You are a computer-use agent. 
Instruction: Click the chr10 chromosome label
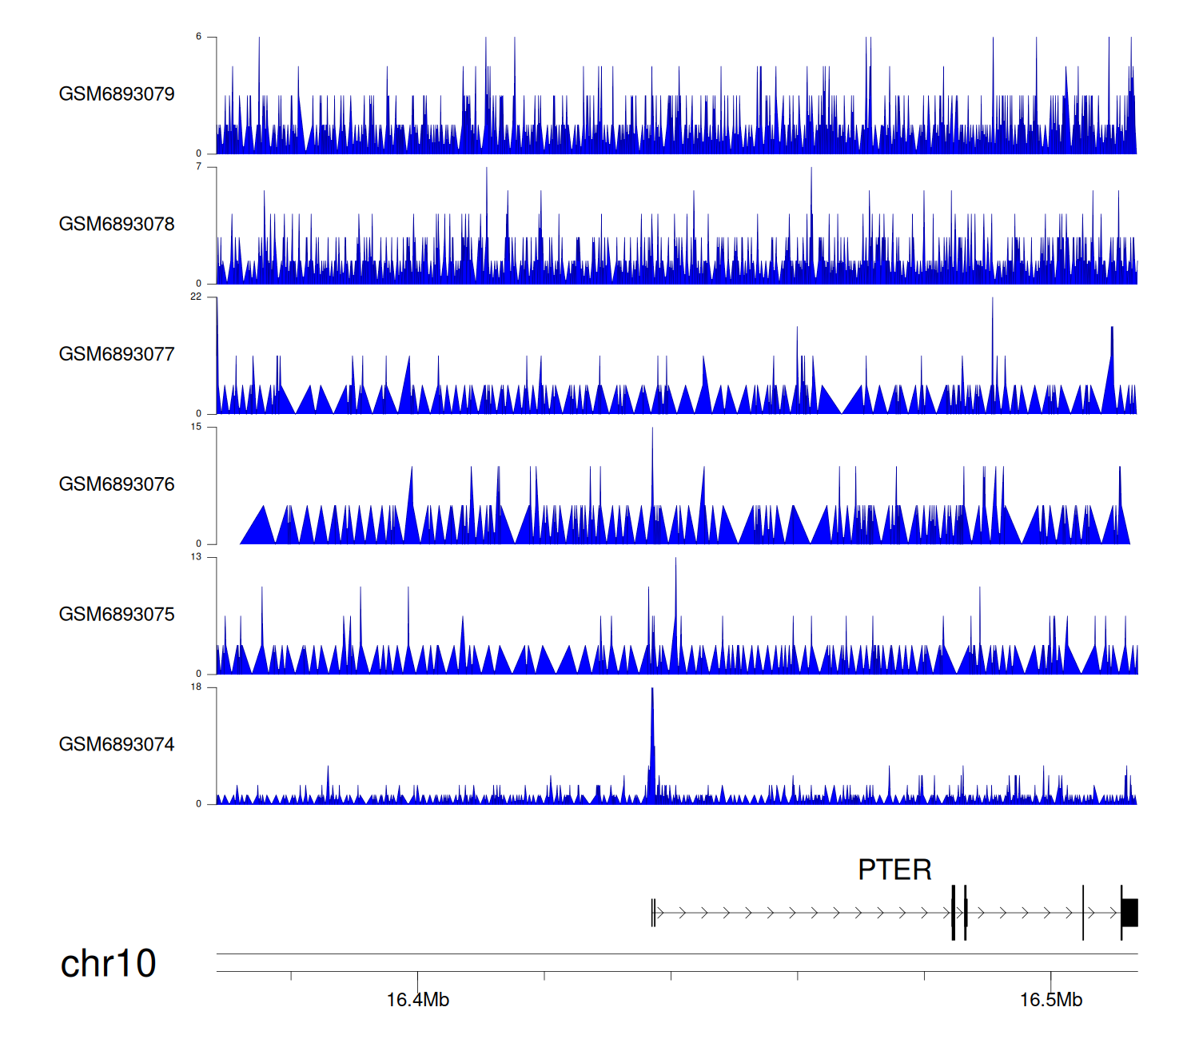(x=108, y=963)
